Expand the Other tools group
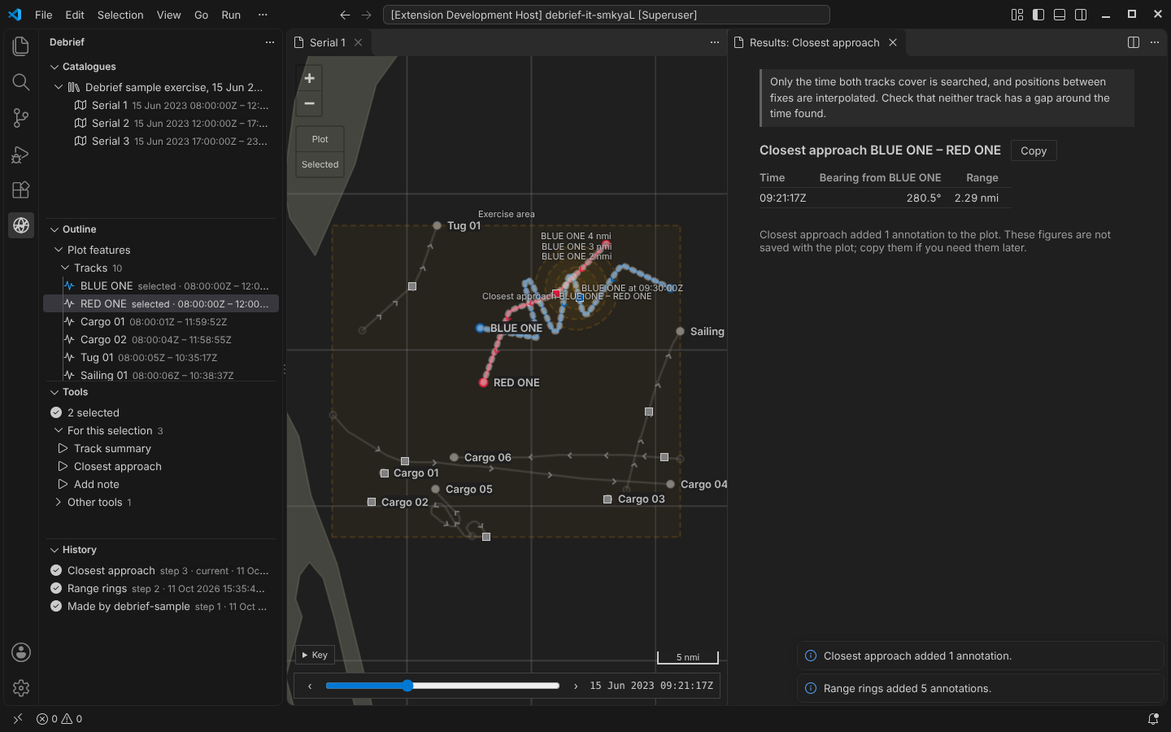This screenshot has height=732, width=1171. (59, 502)
